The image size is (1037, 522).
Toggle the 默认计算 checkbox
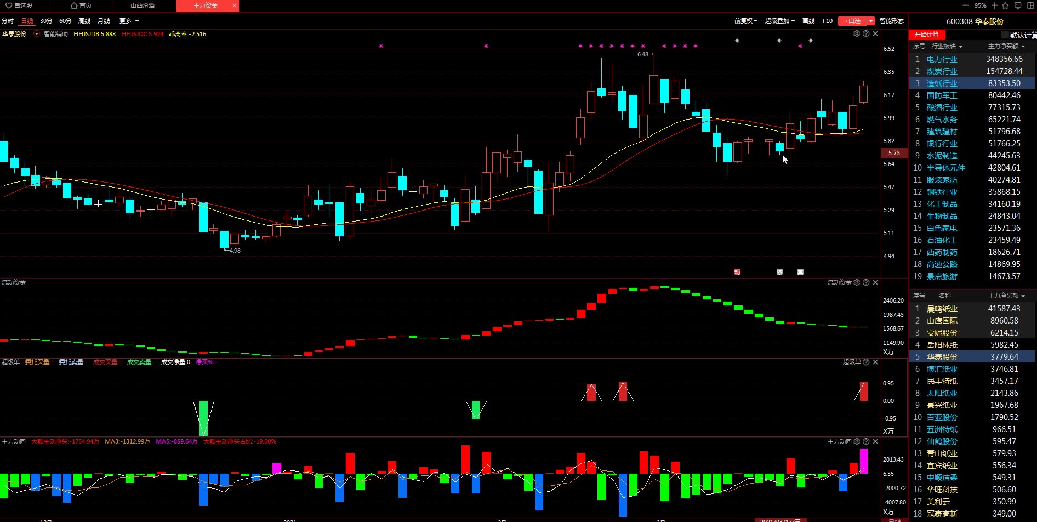click(1004, 35)
